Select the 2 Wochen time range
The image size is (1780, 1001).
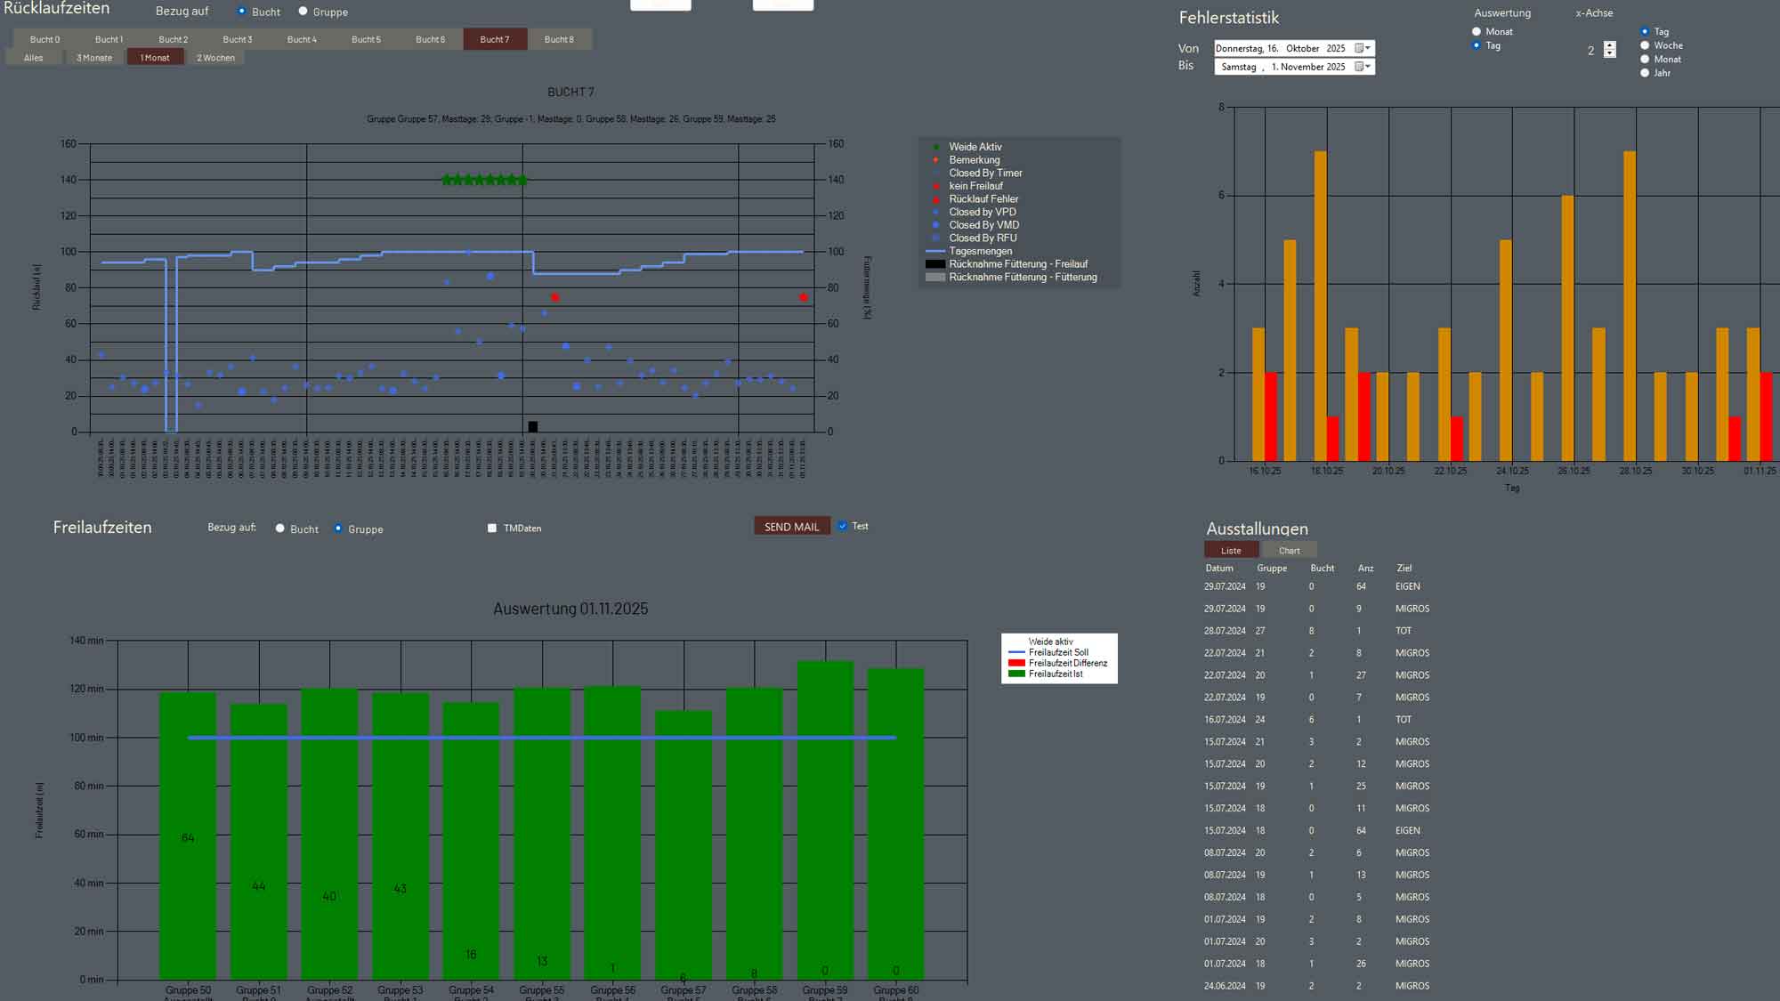(216, 58)
